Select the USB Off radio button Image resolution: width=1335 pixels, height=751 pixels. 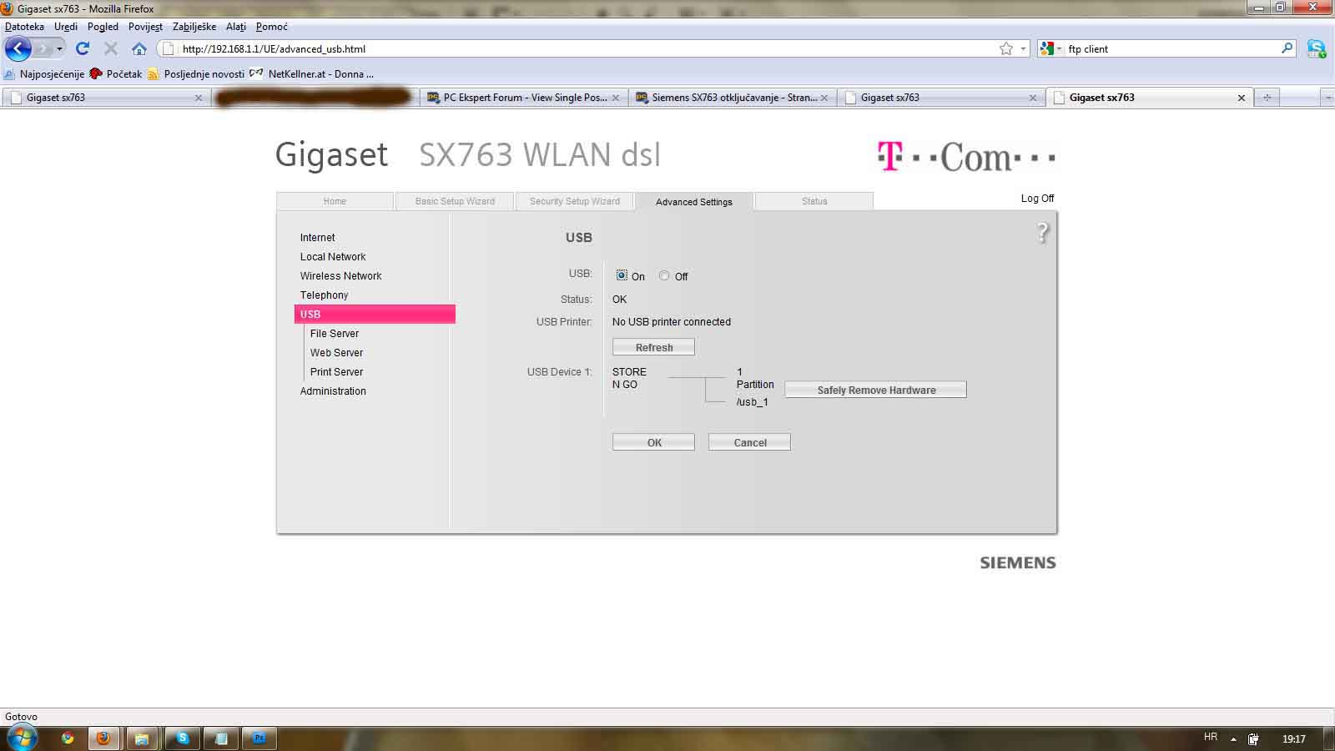coord(664,275)
